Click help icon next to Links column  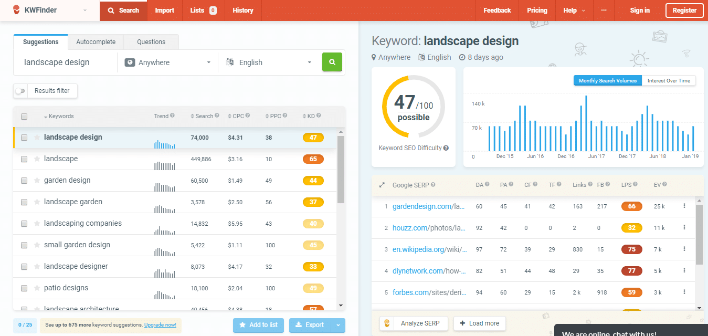tap(590, 184)
